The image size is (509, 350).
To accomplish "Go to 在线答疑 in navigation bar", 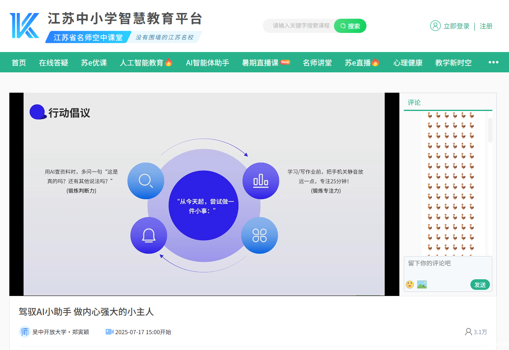I will 54,63.
